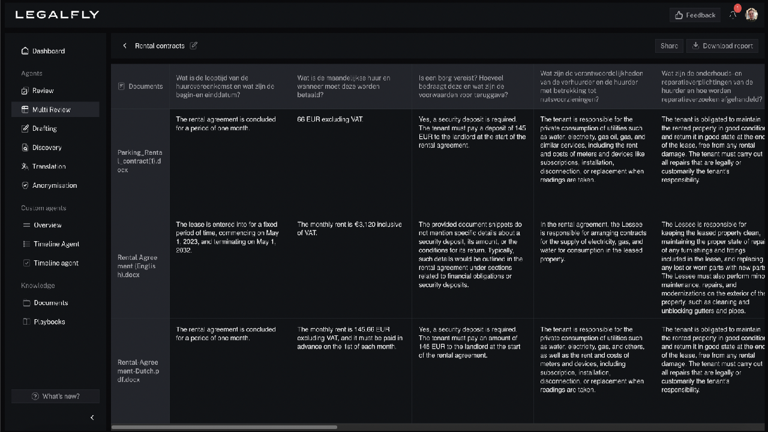Open the notifications bell icon
768x432 pixels.
pos(733,14)
